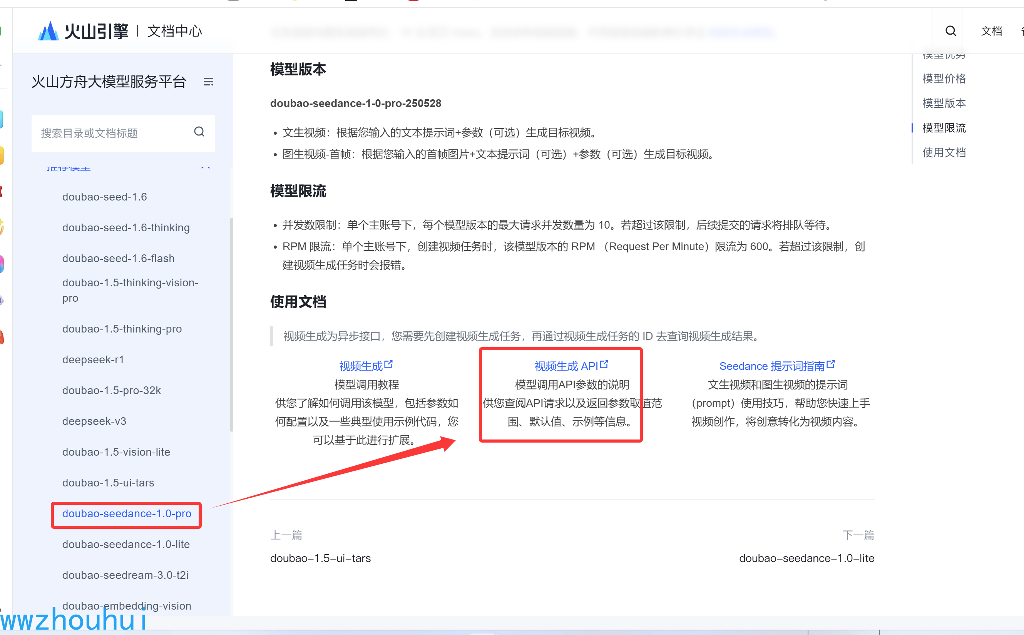
Task: Click external link icon beside 视频生成
Action: click(x=388, y=364)
